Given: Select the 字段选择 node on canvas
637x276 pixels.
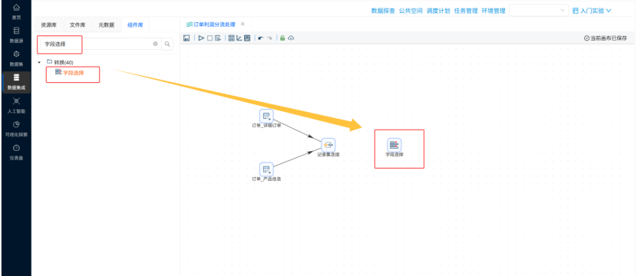Looking at the screenshot, I should [394, 145].
